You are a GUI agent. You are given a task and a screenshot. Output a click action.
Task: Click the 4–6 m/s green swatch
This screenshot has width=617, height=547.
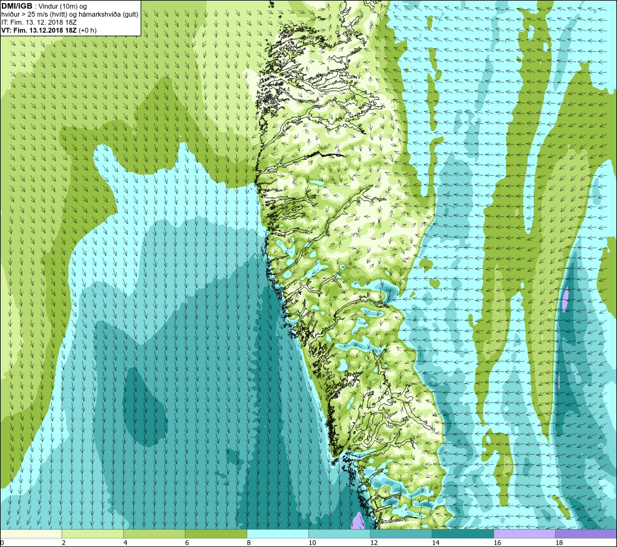coord(154,533)
